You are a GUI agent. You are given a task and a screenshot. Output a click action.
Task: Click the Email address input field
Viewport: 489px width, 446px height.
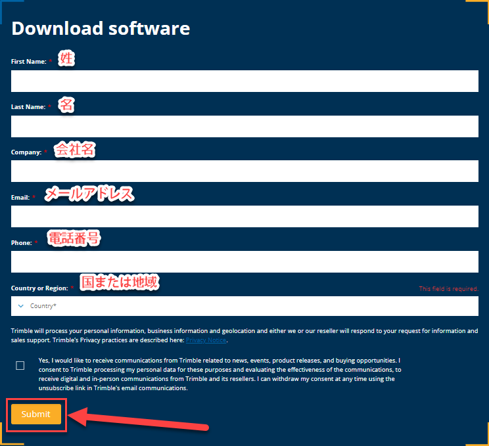(x=244, y=216)
